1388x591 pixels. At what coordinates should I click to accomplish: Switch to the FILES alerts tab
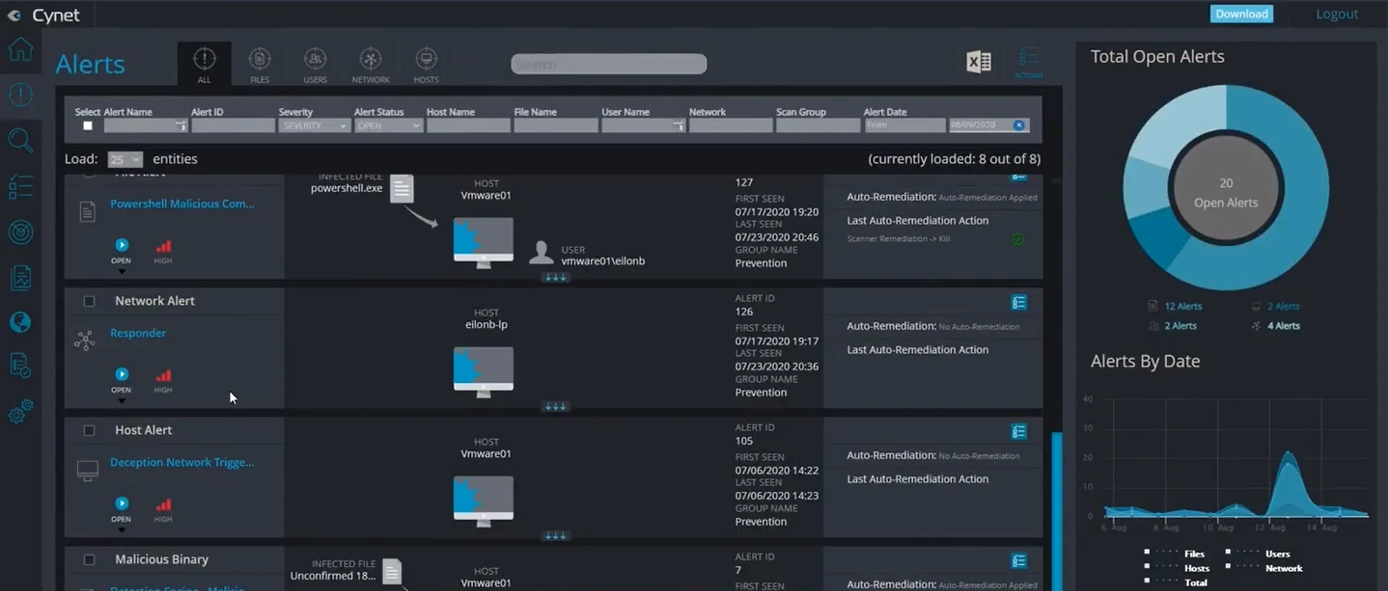pos(259,64)
